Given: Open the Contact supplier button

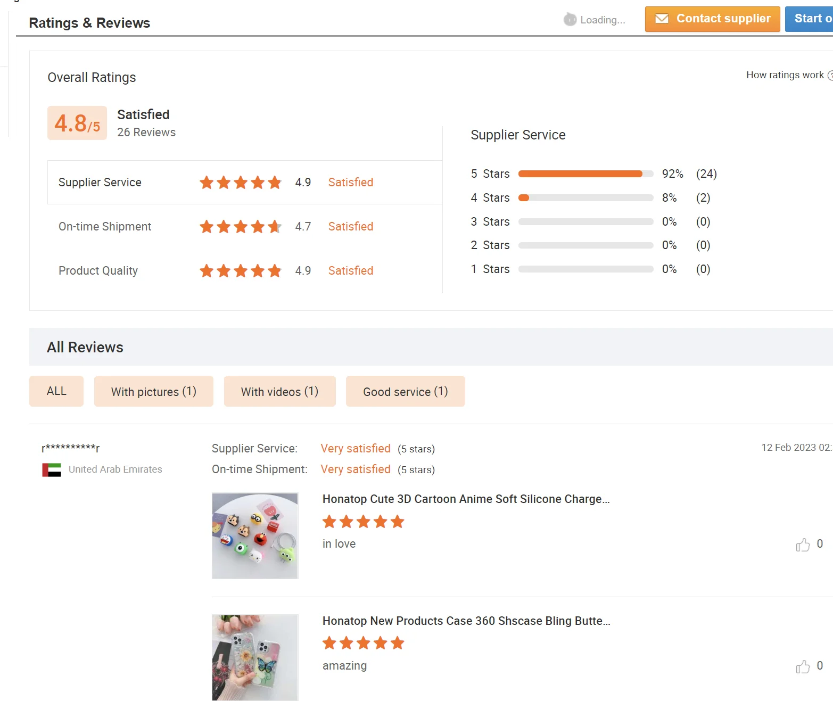Looking at the screenshot, I should pos(713,19).
